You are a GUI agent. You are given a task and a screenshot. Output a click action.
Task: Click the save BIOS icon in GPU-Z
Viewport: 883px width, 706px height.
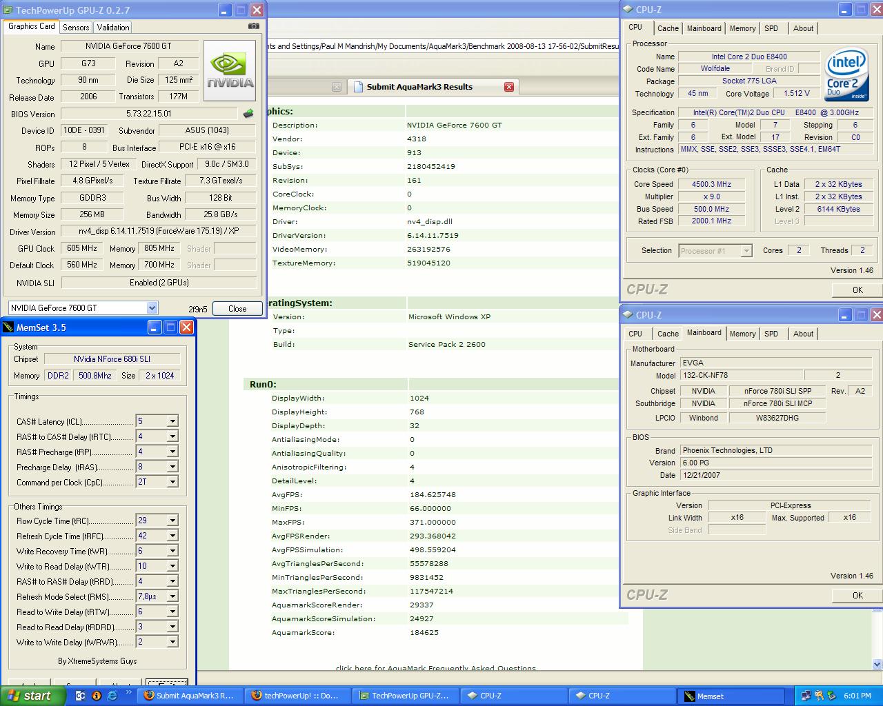click(248, 114)
